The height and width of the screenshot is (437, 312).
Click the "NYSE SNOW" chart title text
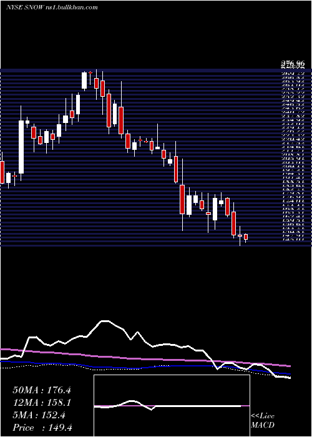25,7
